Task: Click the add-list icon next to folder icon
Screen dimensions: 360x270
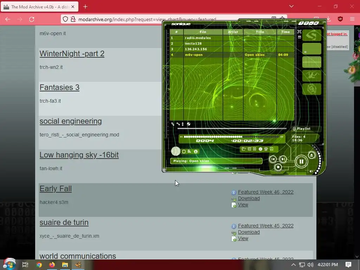Action: pyautogui.click(x=249, y=149)
